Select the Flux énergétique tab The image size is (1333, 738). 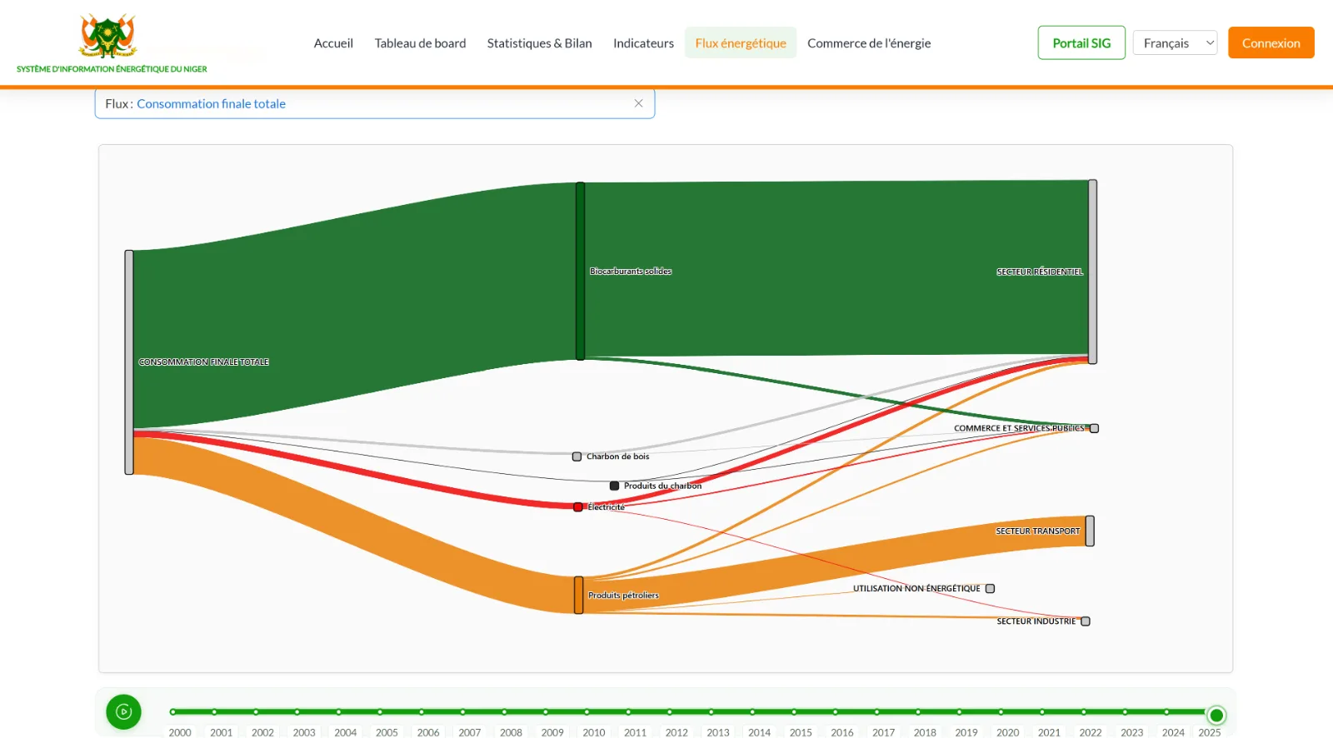pyautogui.click(x=741, y=43)
